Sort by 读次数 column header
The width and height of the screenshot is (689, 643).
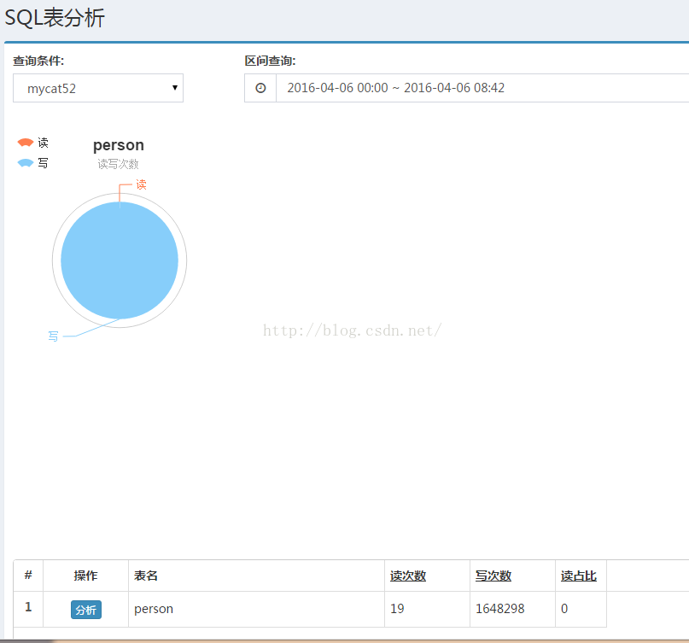pyautogui.click(x=408, y=576)
